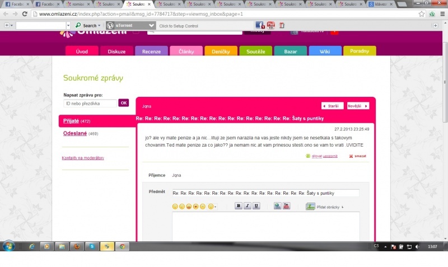Click the red smazat delete icon
The height and width of the screenshot is (267, 448).
tap(351, 156)
